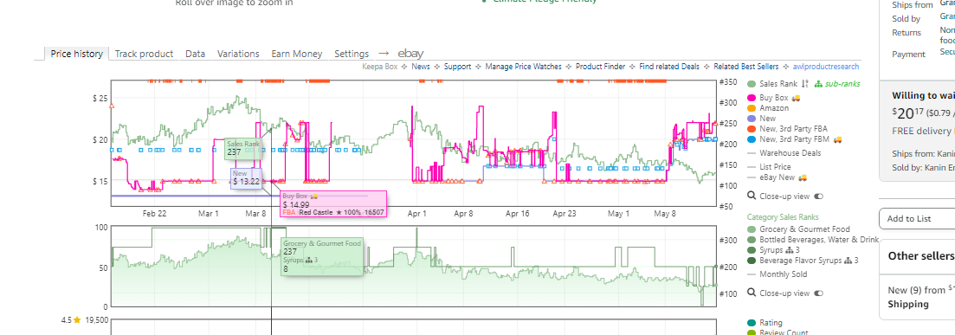Image resolution: width=955 pixels, height=335 pixels.
Task: Open Keepa News link
Action: [x=420, y=67]
